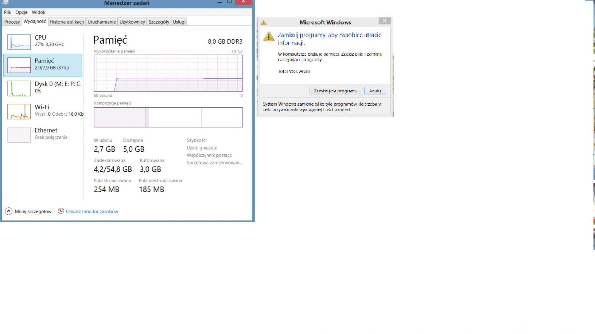This screenshot has height=334, width=595.
Task: Click the Otwórz monitor zasobów link
Action: pos(92,211)
